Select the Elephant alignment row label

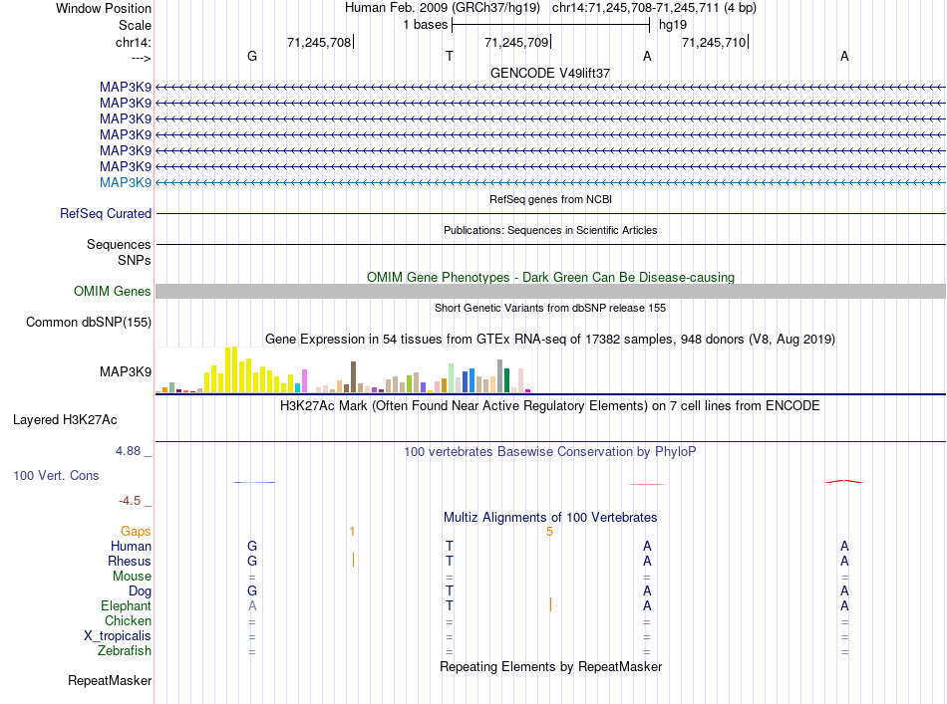tap(127, 605)
